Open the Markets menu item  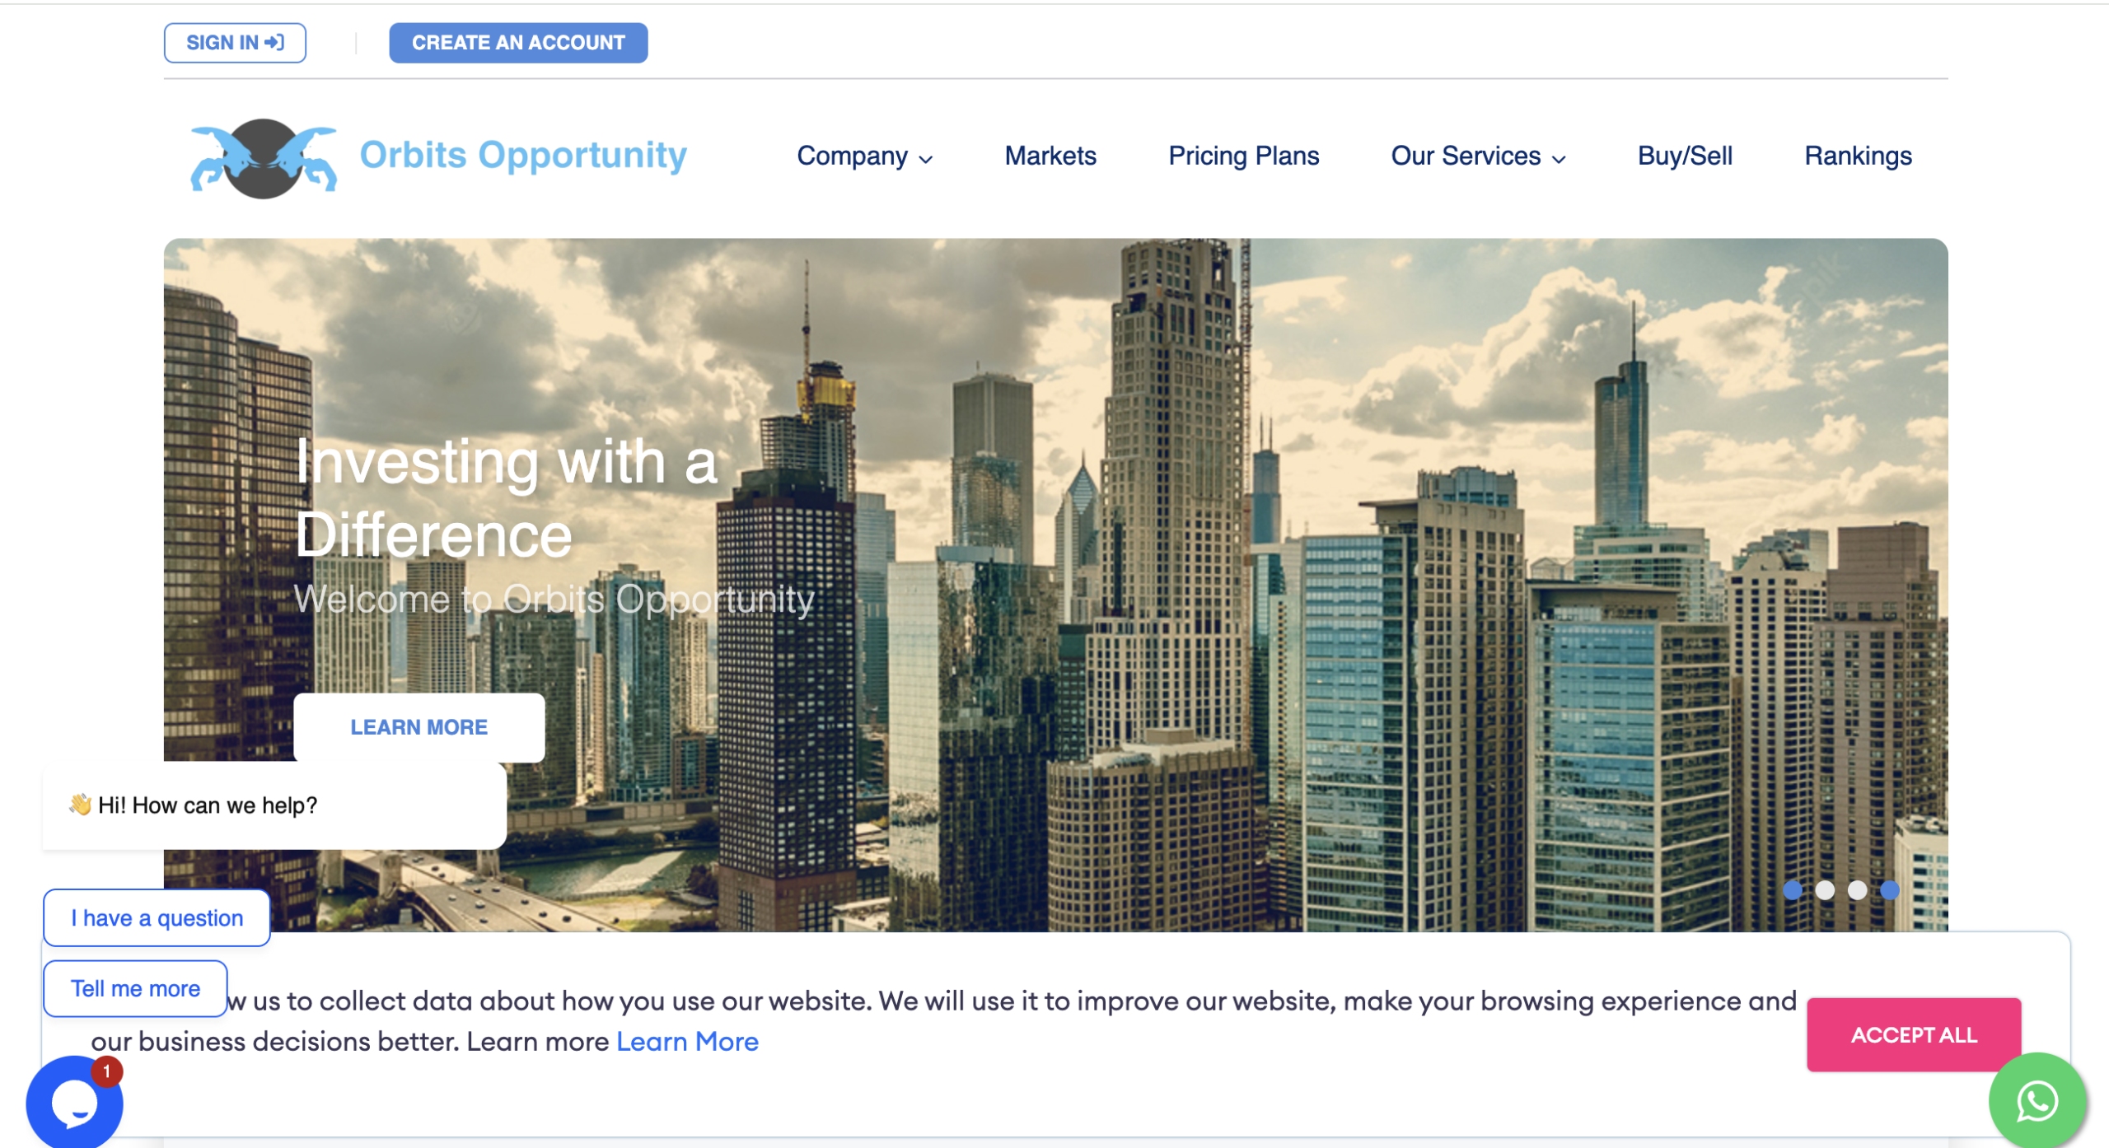pos(1050,156)
